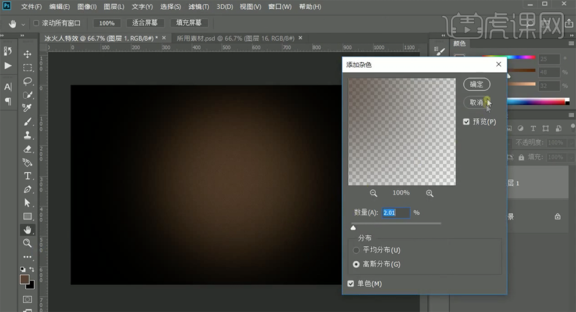
Task: Select the Eraser tool
Action: click(x=27, y=149)
